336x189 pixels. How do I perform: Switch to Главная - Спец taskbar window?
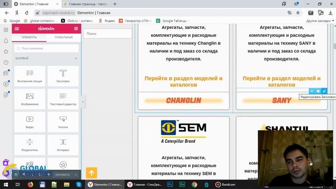144,184
